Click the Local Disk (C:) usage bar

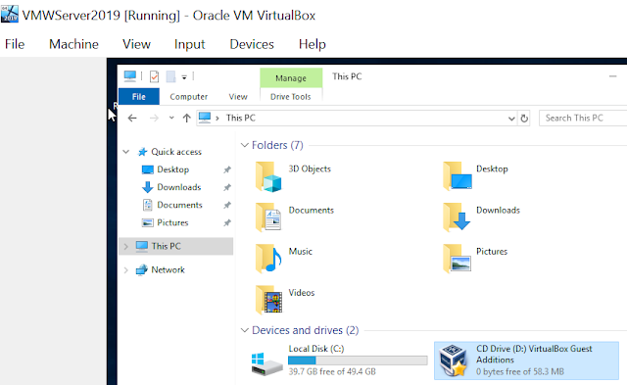pyautogui.click(x=358, y=361)
